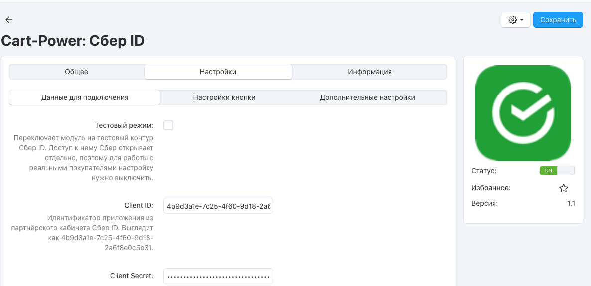Enable the Тестовый режим checkbox
Image resolution: width=591 pixels, height=286 pixels.
pos(168,125)
